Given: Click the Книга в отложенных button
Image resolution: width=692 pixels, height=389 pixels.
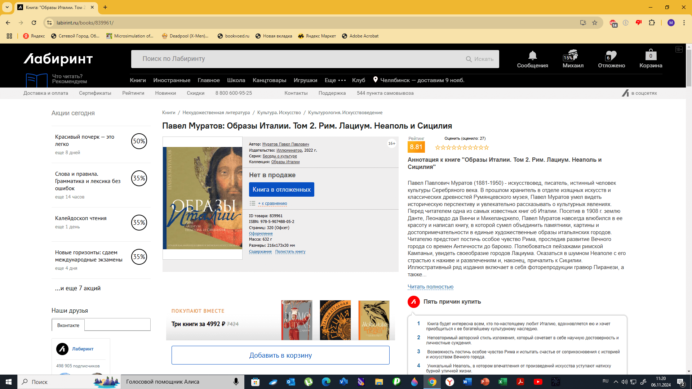Looking at the screenshot, I should point(281,189).
